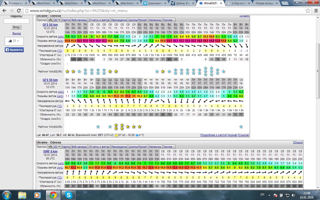Click the wave graph icon beside Прогноз
Screen dimensions: 320x200
pos(50,20)
